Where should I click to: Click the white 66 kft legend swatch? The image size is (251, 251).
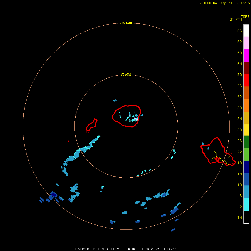click(x=246, y=31)
